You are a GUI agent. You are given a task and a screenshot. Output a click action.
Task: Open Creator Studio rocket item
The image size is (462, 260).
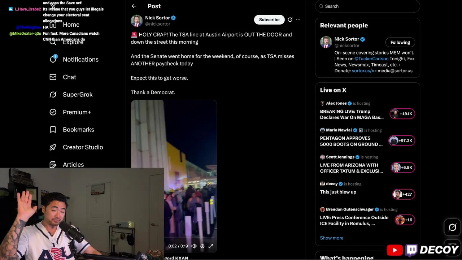(76, 147)
